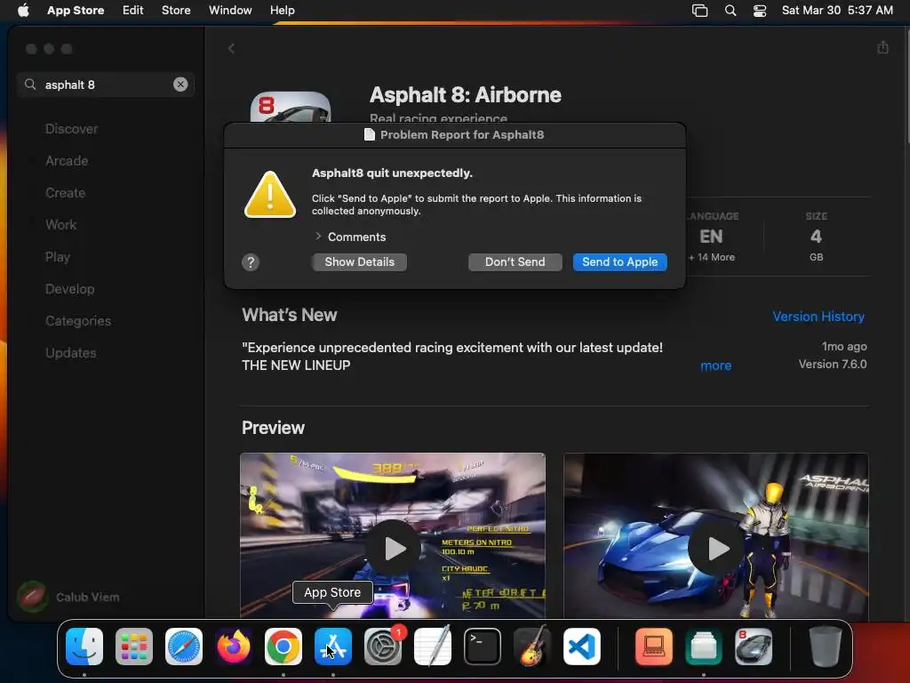910x683 pixels.
Task: Expand the Comments disclosure
Action: click(x=318, y=237)
